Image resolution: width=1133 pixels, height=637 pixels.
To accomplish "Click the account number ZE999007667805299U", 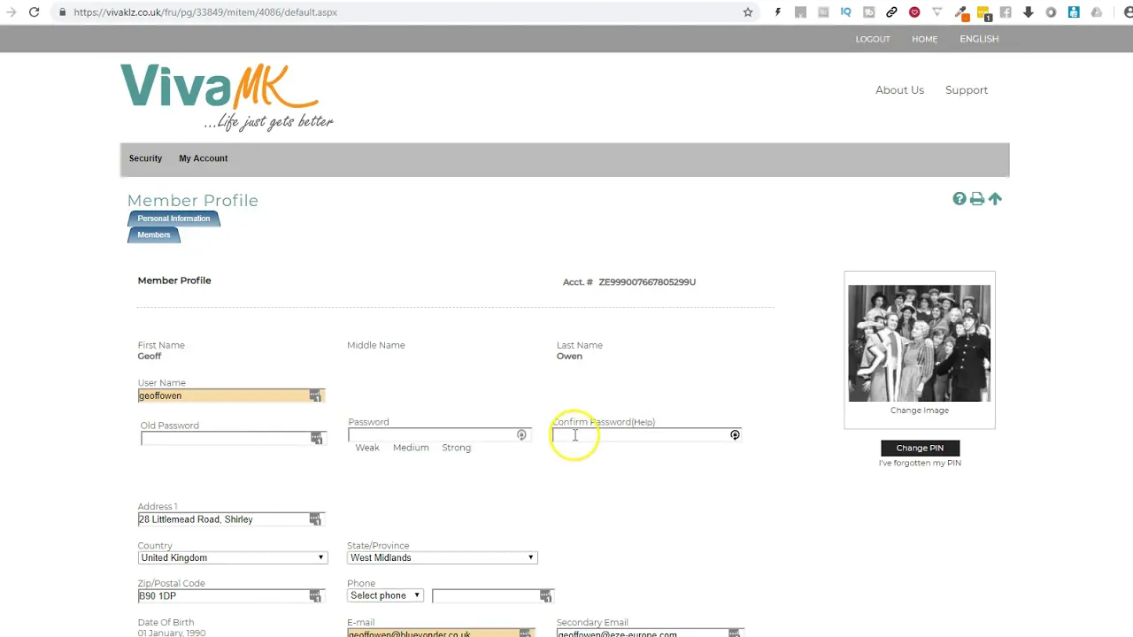I will [x=647, y=282].
